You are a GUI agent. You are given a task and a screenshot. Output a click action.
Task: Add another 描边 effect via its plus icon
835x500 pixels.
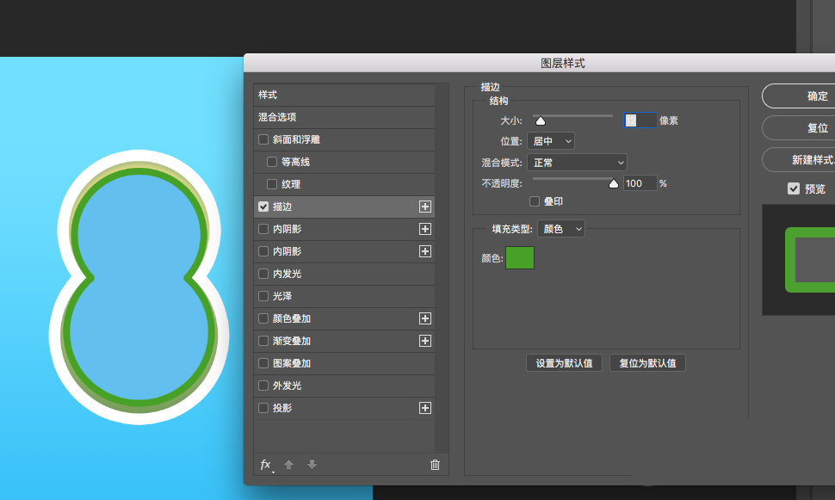425,207
